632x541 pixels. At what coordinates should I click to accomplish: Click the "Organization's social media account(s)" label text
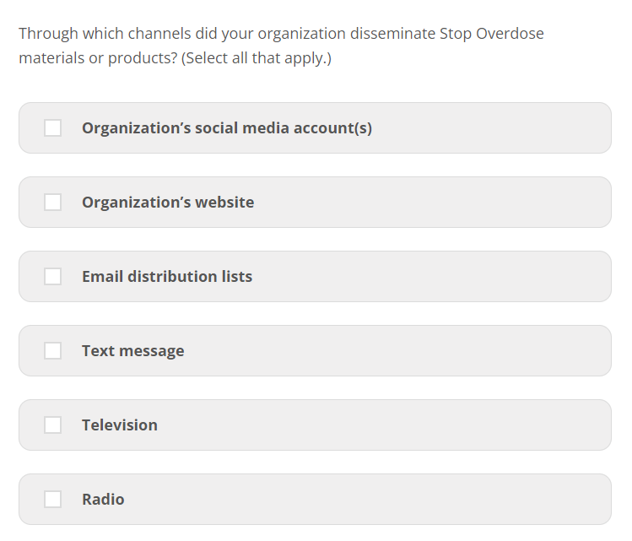point(226,128)
